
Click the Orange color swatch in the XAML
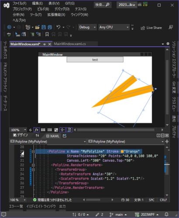click(122, 151)
